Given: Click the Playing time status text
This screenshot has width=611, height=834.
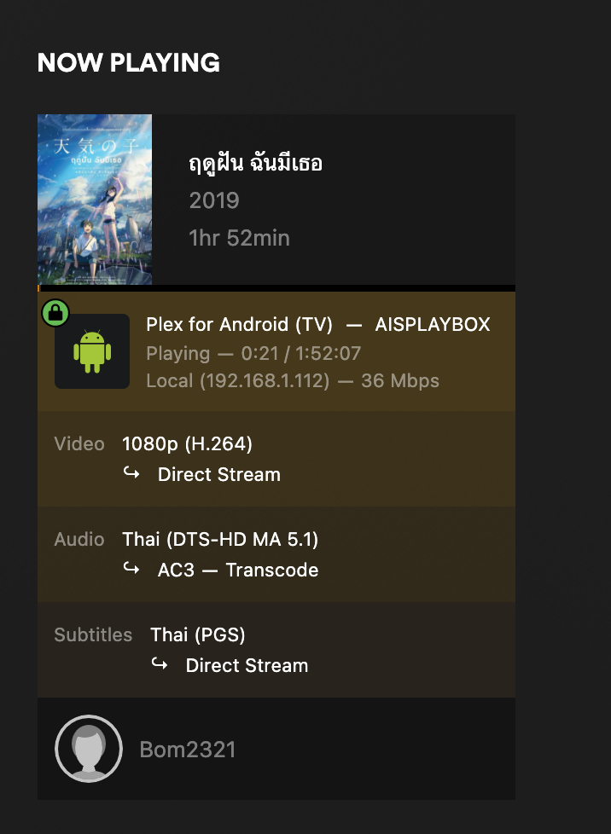Looking at the screenshot, I should click(x=253, y=353).
